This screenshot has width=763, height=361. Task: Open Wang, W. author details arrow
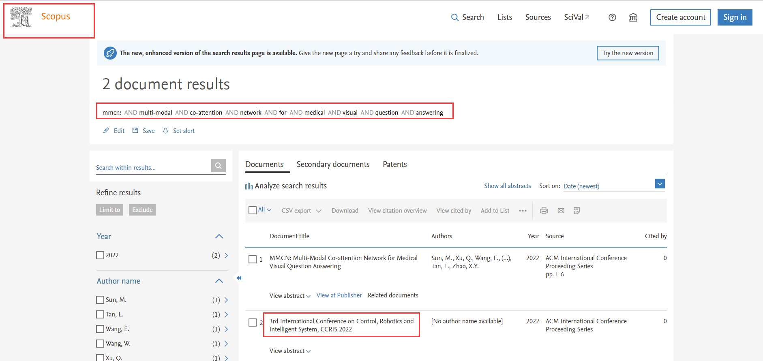click(x=226, y=344)
